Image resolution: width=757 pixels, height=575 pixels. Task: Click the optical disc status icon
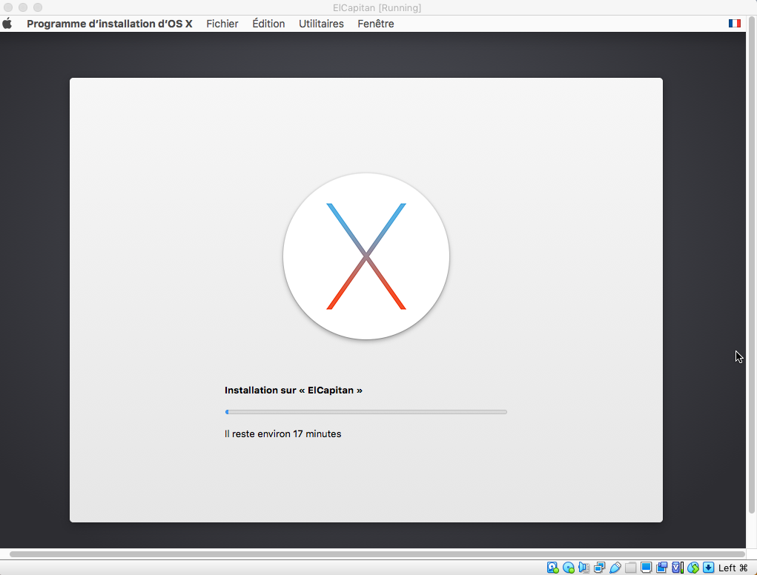568,568
